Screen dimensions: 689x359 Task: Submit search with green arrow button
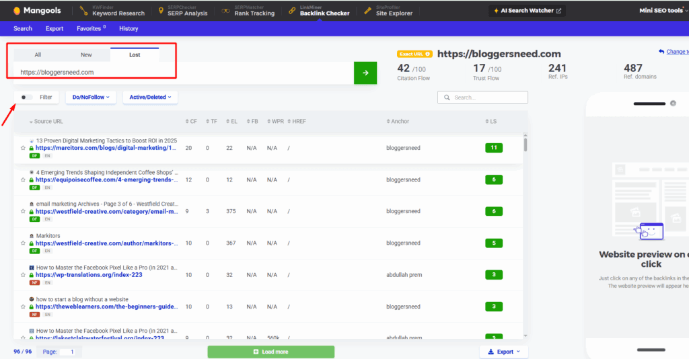(x=365, y=73)
